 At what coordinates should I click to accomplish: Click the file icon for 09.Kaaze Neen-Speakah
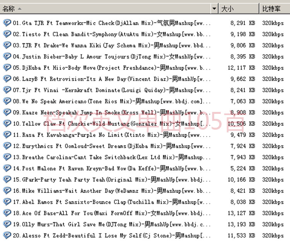pos(7,112)
